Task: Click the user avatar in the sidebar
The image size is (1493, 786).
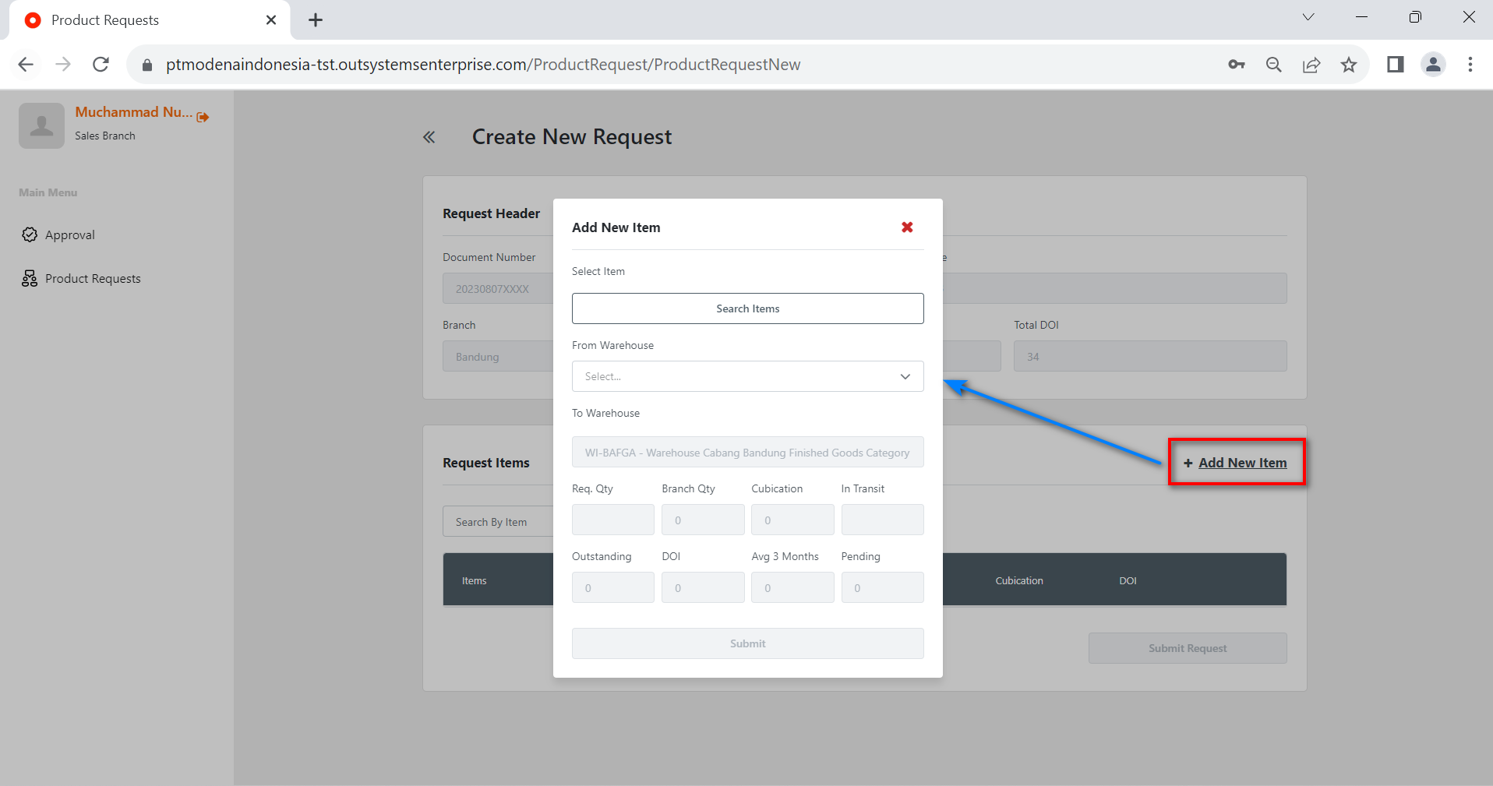Action: 41,125
